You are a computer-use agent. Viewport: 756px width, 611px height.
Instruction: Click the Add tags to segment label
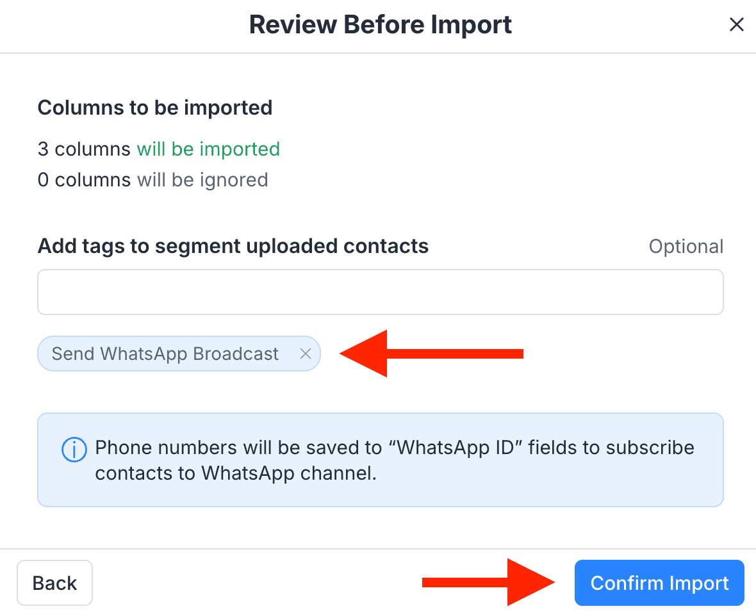tap(233, 246)
